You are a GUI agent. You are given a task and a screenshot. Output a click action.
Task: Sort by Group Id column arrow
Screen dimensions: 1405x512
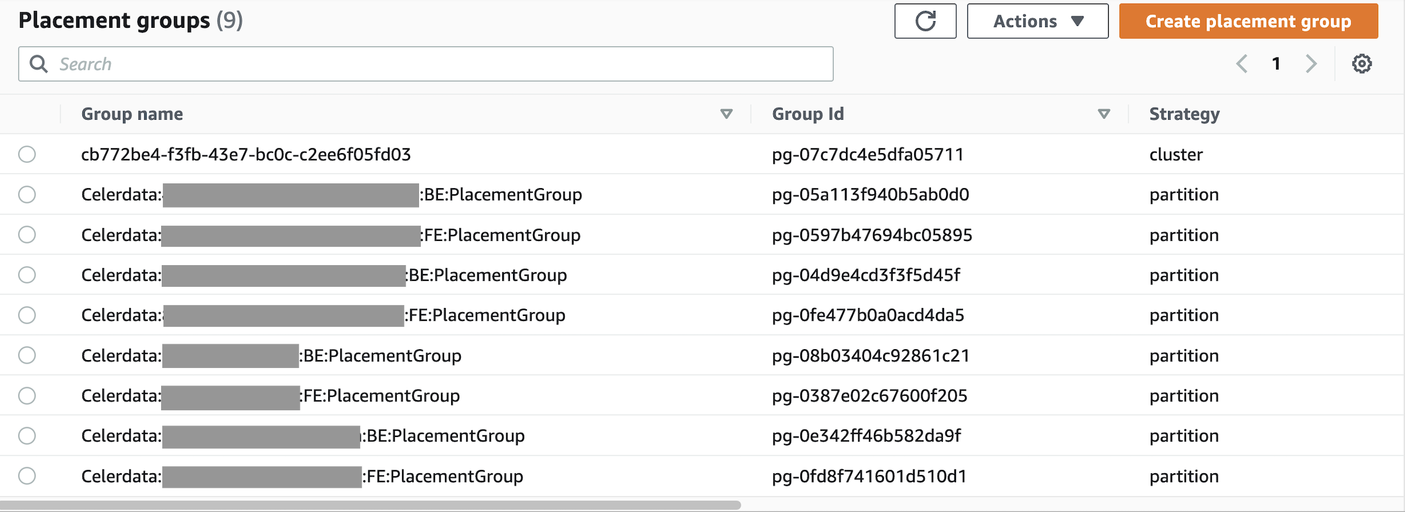point(1103,114)
